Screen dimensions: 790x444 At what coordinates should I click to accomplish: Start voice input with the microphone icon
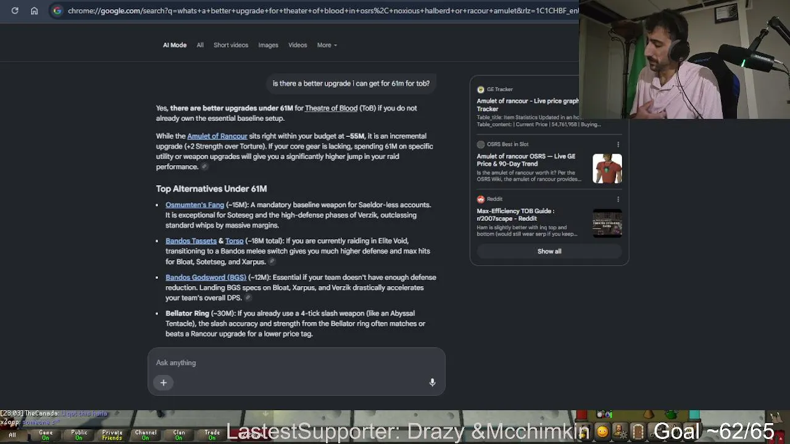tap(432, 383)
